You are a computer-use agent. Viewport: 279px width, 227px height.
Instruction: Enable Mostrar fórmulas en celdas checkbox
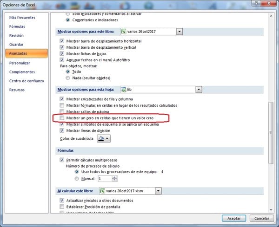point(62,105)
